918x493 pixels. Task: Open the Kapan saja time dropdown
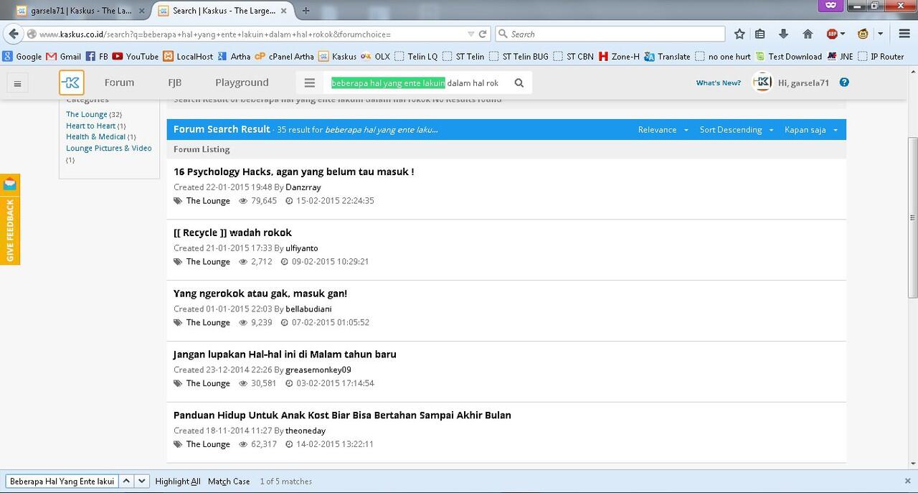coord(810,130)
